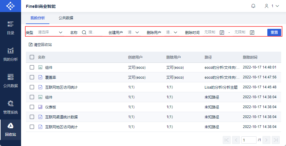This screenshot has width=286, height=146.
Task: Go to 我的分析 in the sidebar
Action: tap(11, 54)
